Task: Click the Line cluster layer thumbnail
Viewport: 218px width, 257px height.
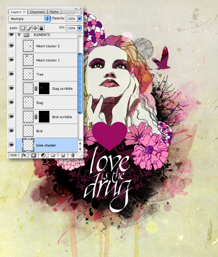Action: tap(28, 145)
